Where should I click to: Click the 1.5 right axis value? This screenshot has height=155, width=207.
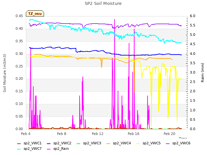192,100
